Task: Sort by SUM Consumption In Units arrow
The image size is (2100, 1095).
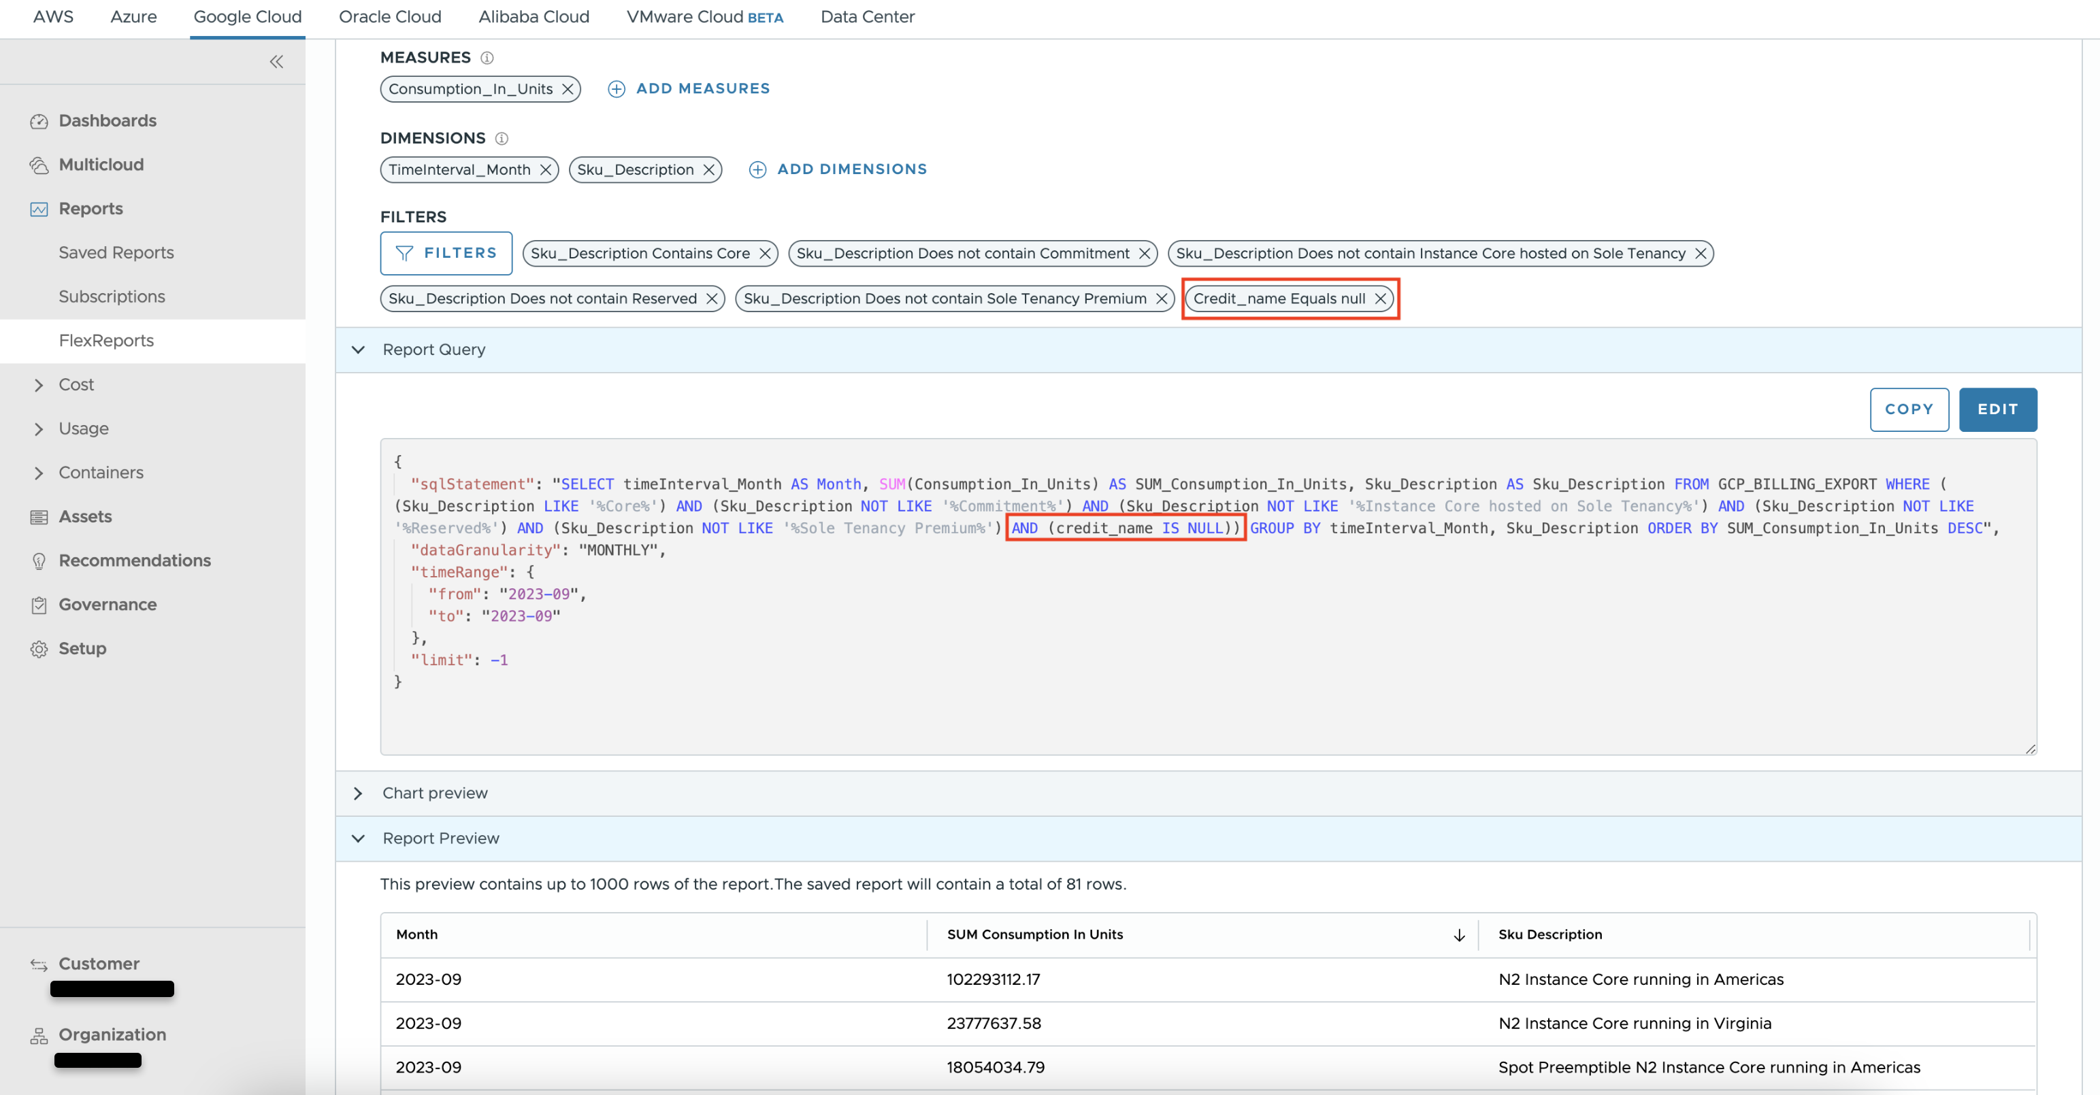Action: point(1458,934)
